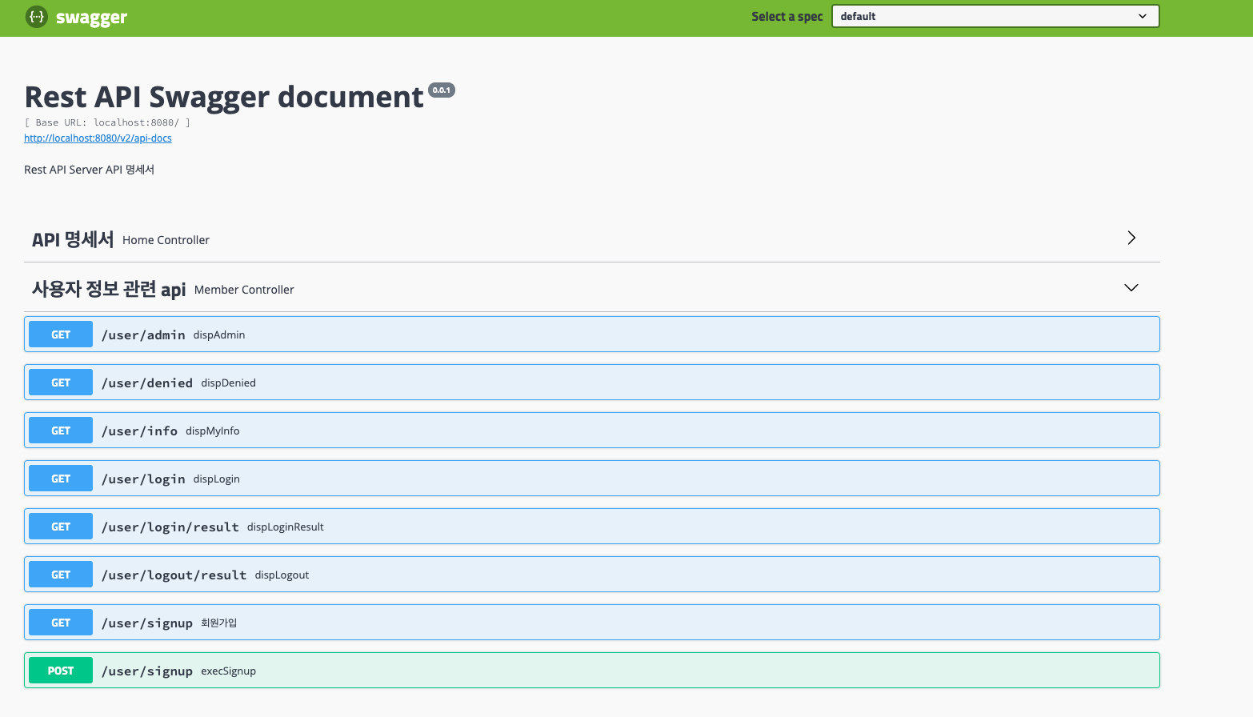This screenshot has width=1253, height=717.
Task: Click the Member Controller description text
Action: (244, 290)
